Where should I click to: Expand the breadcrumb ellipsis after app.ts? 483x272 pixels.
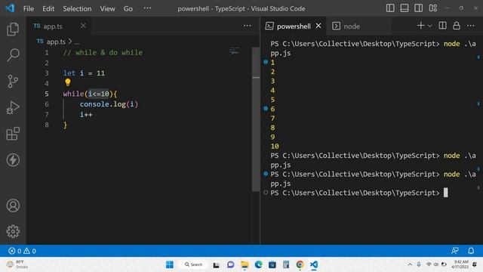[77, 42]
